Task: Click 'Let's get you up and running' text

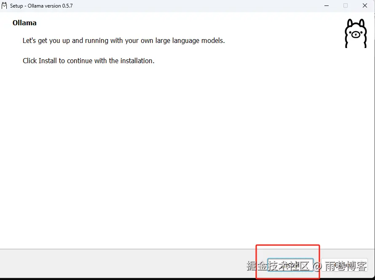Action: tap(66, 40)
